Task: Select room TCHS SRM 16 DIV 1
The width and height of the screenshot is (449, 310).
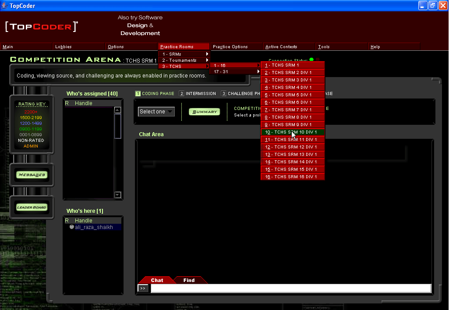Action: [293, 177]
